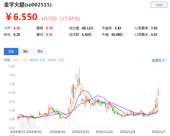
Task: Click the current price ¥6.550
Action: click(x=21, y=17)
